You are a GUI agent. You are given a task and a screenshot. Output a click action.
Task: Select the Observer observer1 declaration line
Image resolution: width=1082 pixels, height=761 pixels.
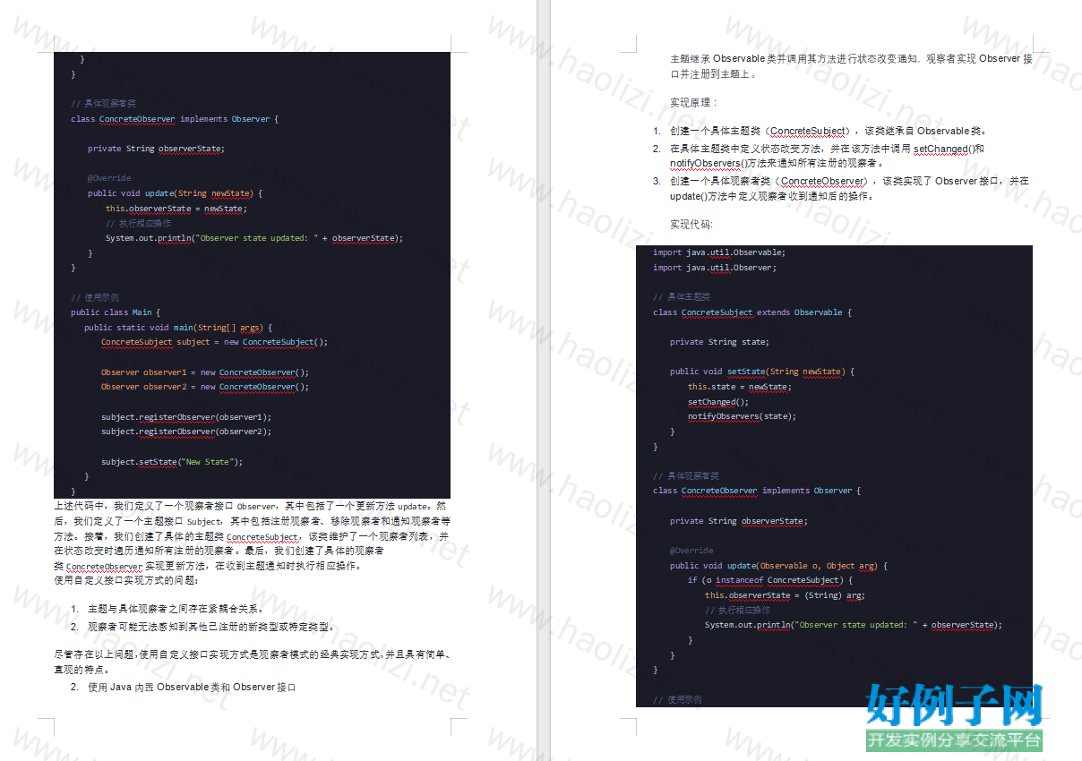204,372
